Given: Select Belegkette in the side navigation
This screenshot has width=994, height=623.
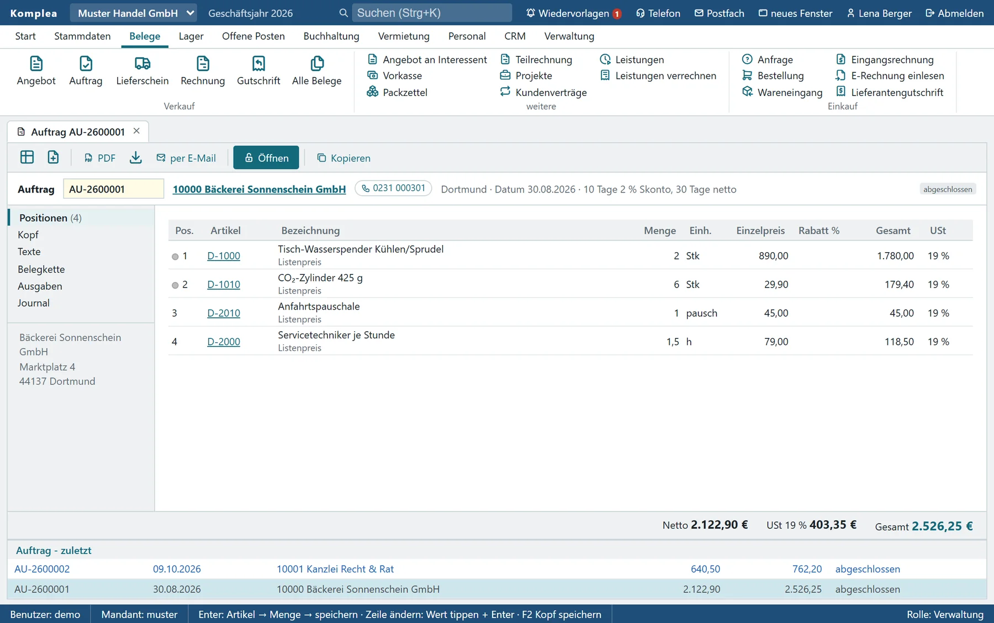Looking at the screenshot, I should [41, 269].
